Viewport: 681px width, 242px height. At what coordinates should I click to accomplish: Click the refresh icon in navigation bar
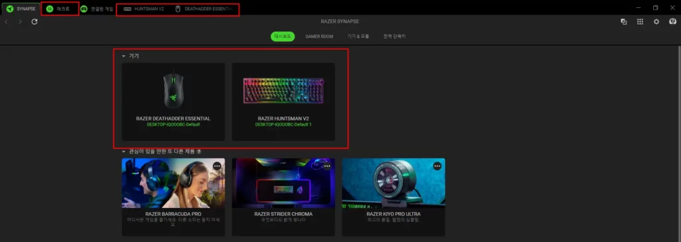tap(35, 21)
